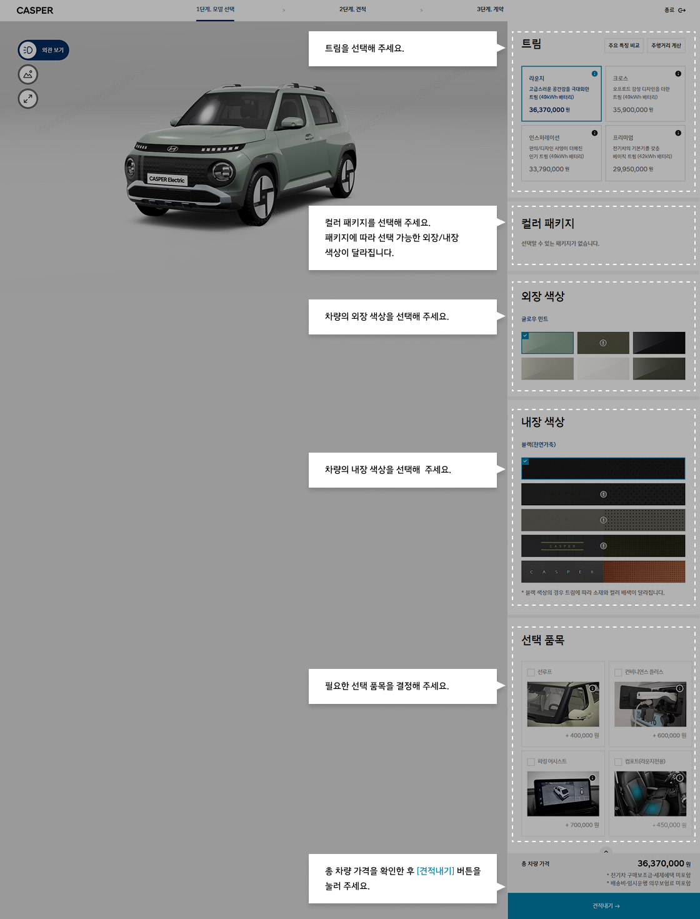The height and width of the screenshot is (919, 700).
Task: Select the orange CASPER interior swatch
Action: pos(603,571)
